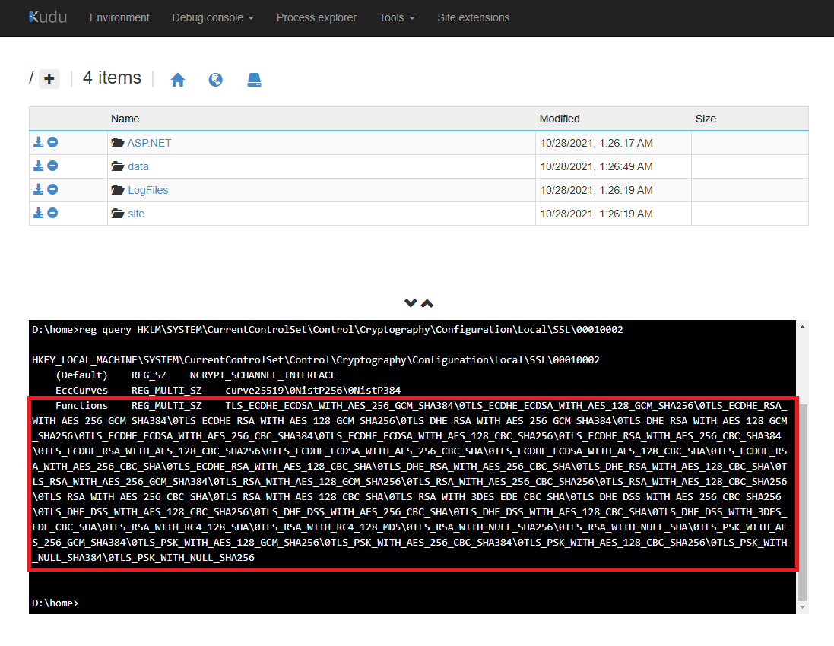The width and height of the screenshot is (834, 646).
Task: Collapse console with down chevron
Action: pos(411,303)
